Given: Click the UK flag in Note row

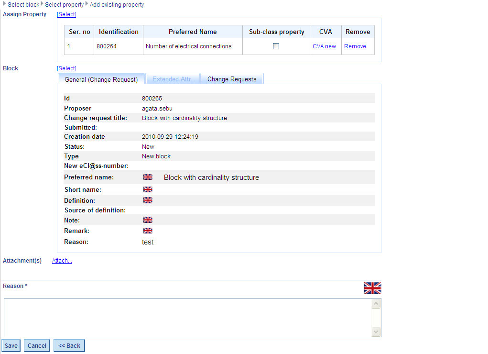Looking at the screenshot, I should (148, 220).
